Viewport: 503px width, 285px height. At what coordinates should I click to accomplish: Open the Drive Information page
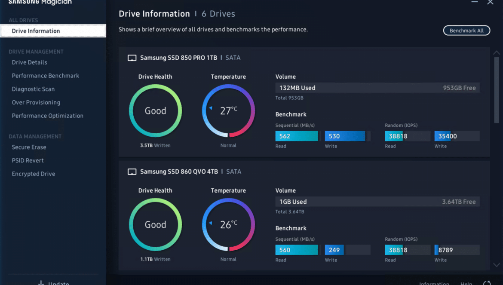click(x=53, y=31)
